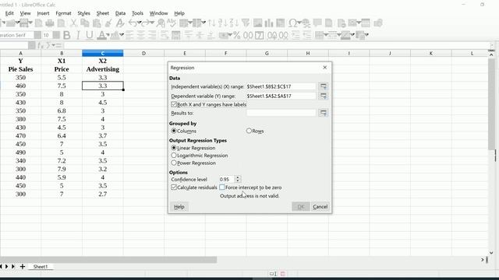The width and height of the screenshot is (499, 280).
Task: Click shrink button beside Results to field
Action: [x=323, y=113]
